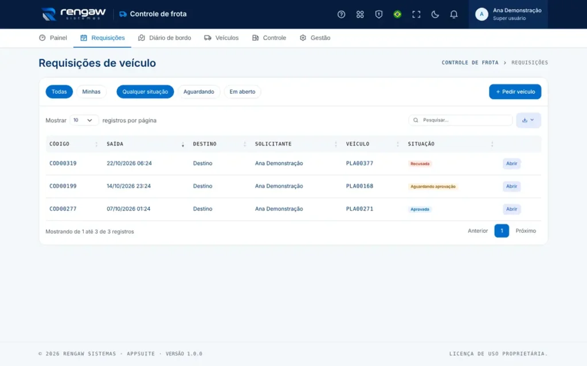Click the Rengaw Sistemas logo
Image resolution: width=587 pixels, height=366 pixels.
pos(74,14)
